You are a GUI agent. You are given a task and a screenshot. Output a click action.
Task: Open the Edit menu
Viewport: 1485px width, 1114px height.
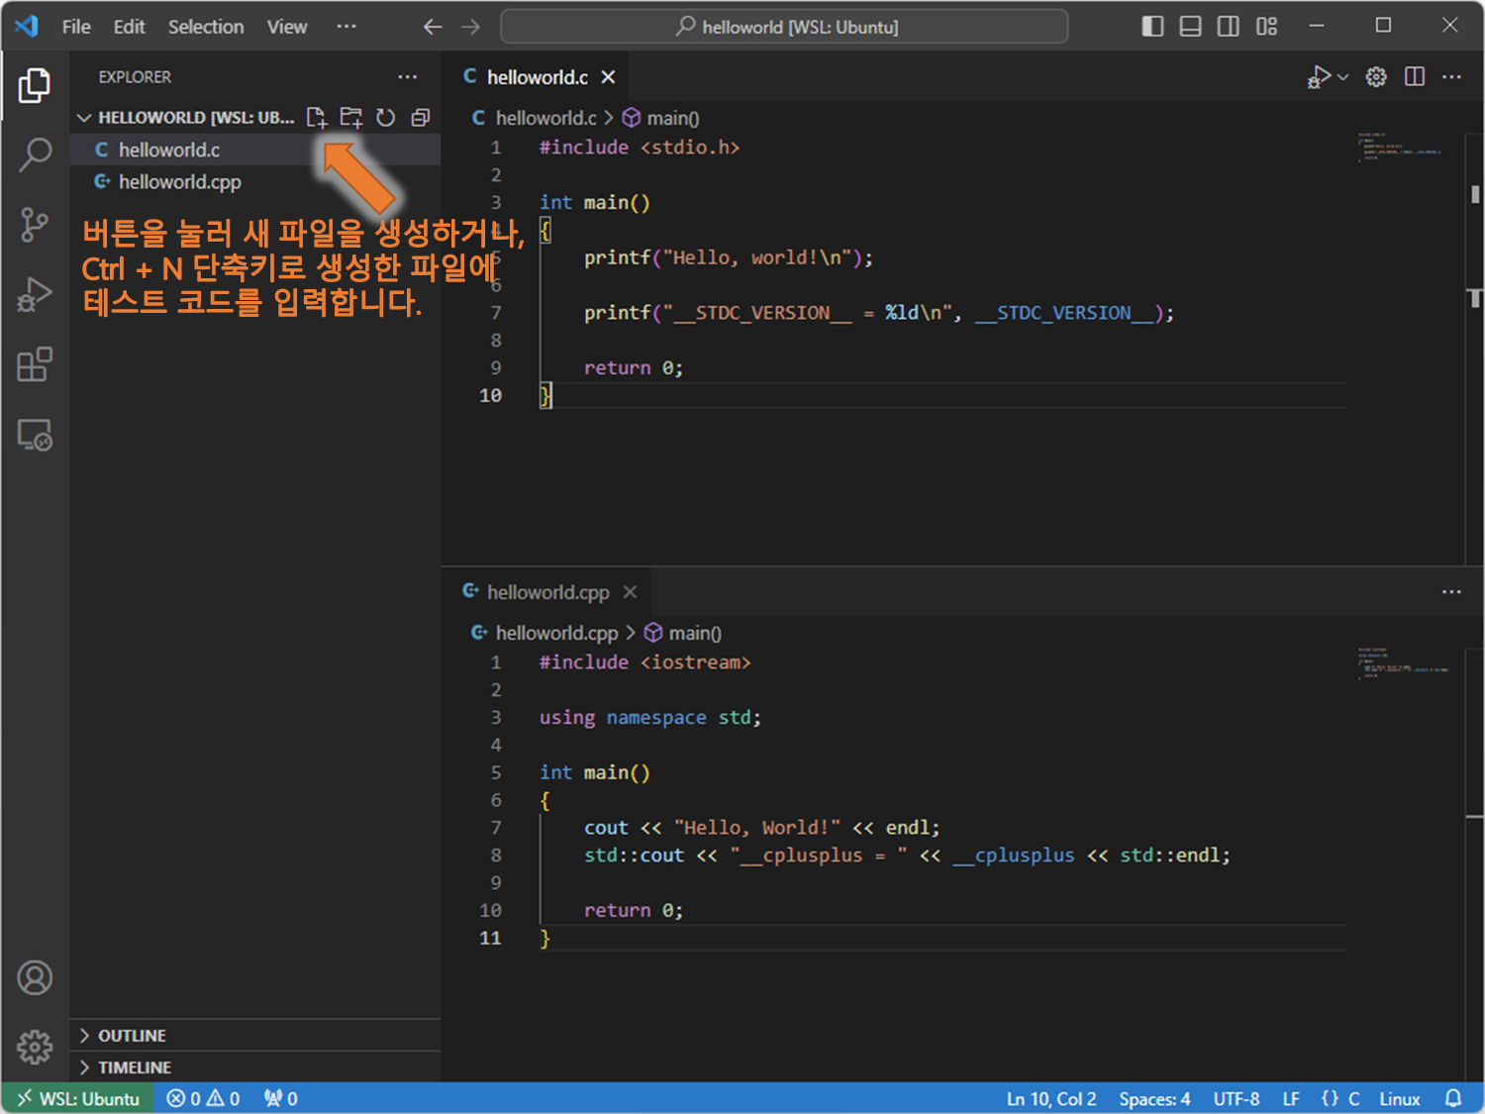(x=129, y=27)
